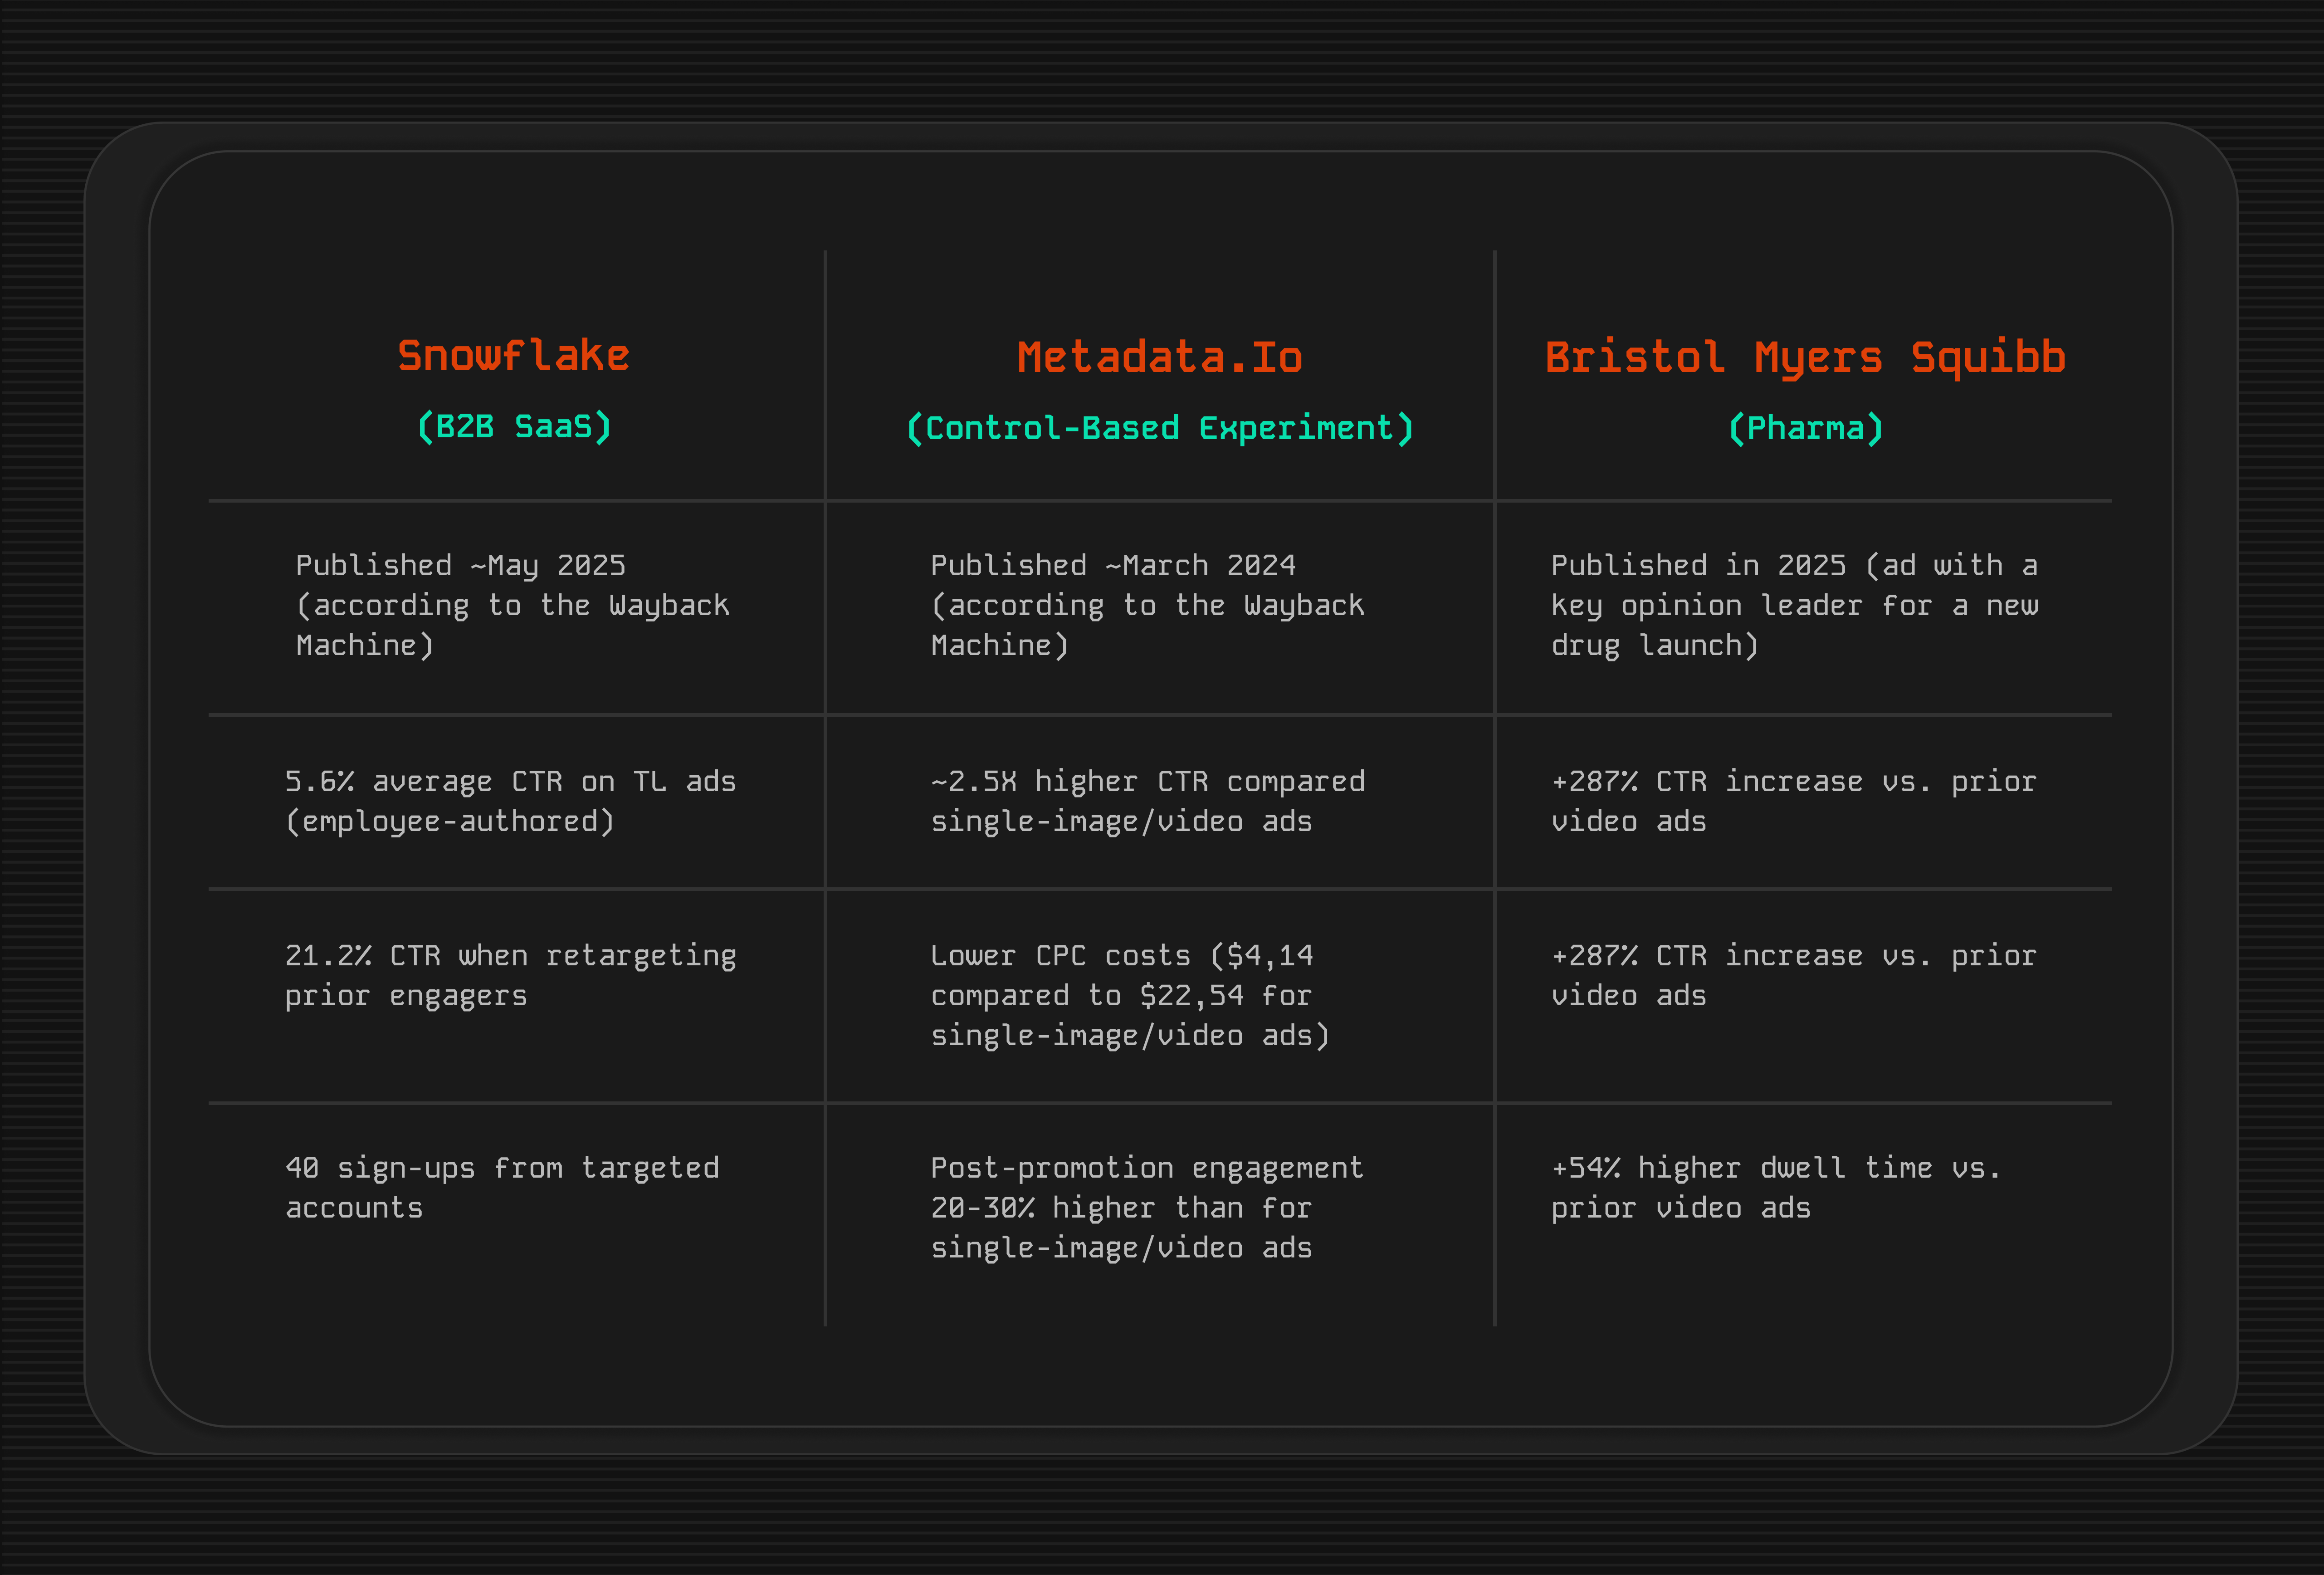Click the employee-authored text in parentheses
The height and width of the screenshot is (1575, 2324).
[x=450, y=822]
